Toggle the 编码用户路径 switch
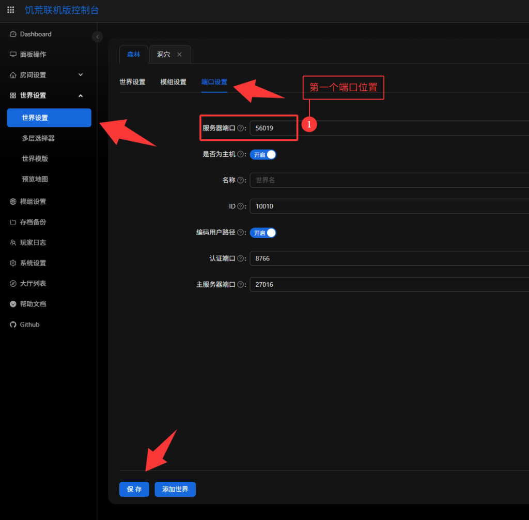 pyautogui.click(x=263, y=233)
